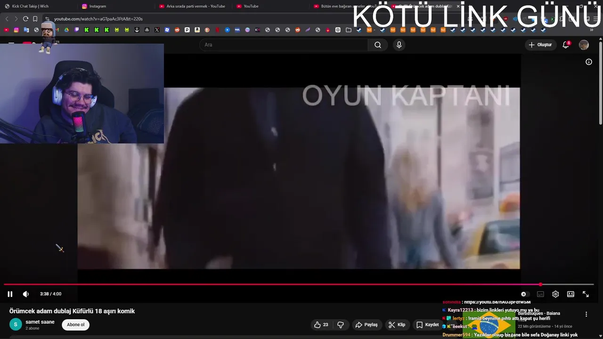Click the YouTube search field Ara
The height and width of the screenshot is (339, 603).
click(x=284, y=45)
